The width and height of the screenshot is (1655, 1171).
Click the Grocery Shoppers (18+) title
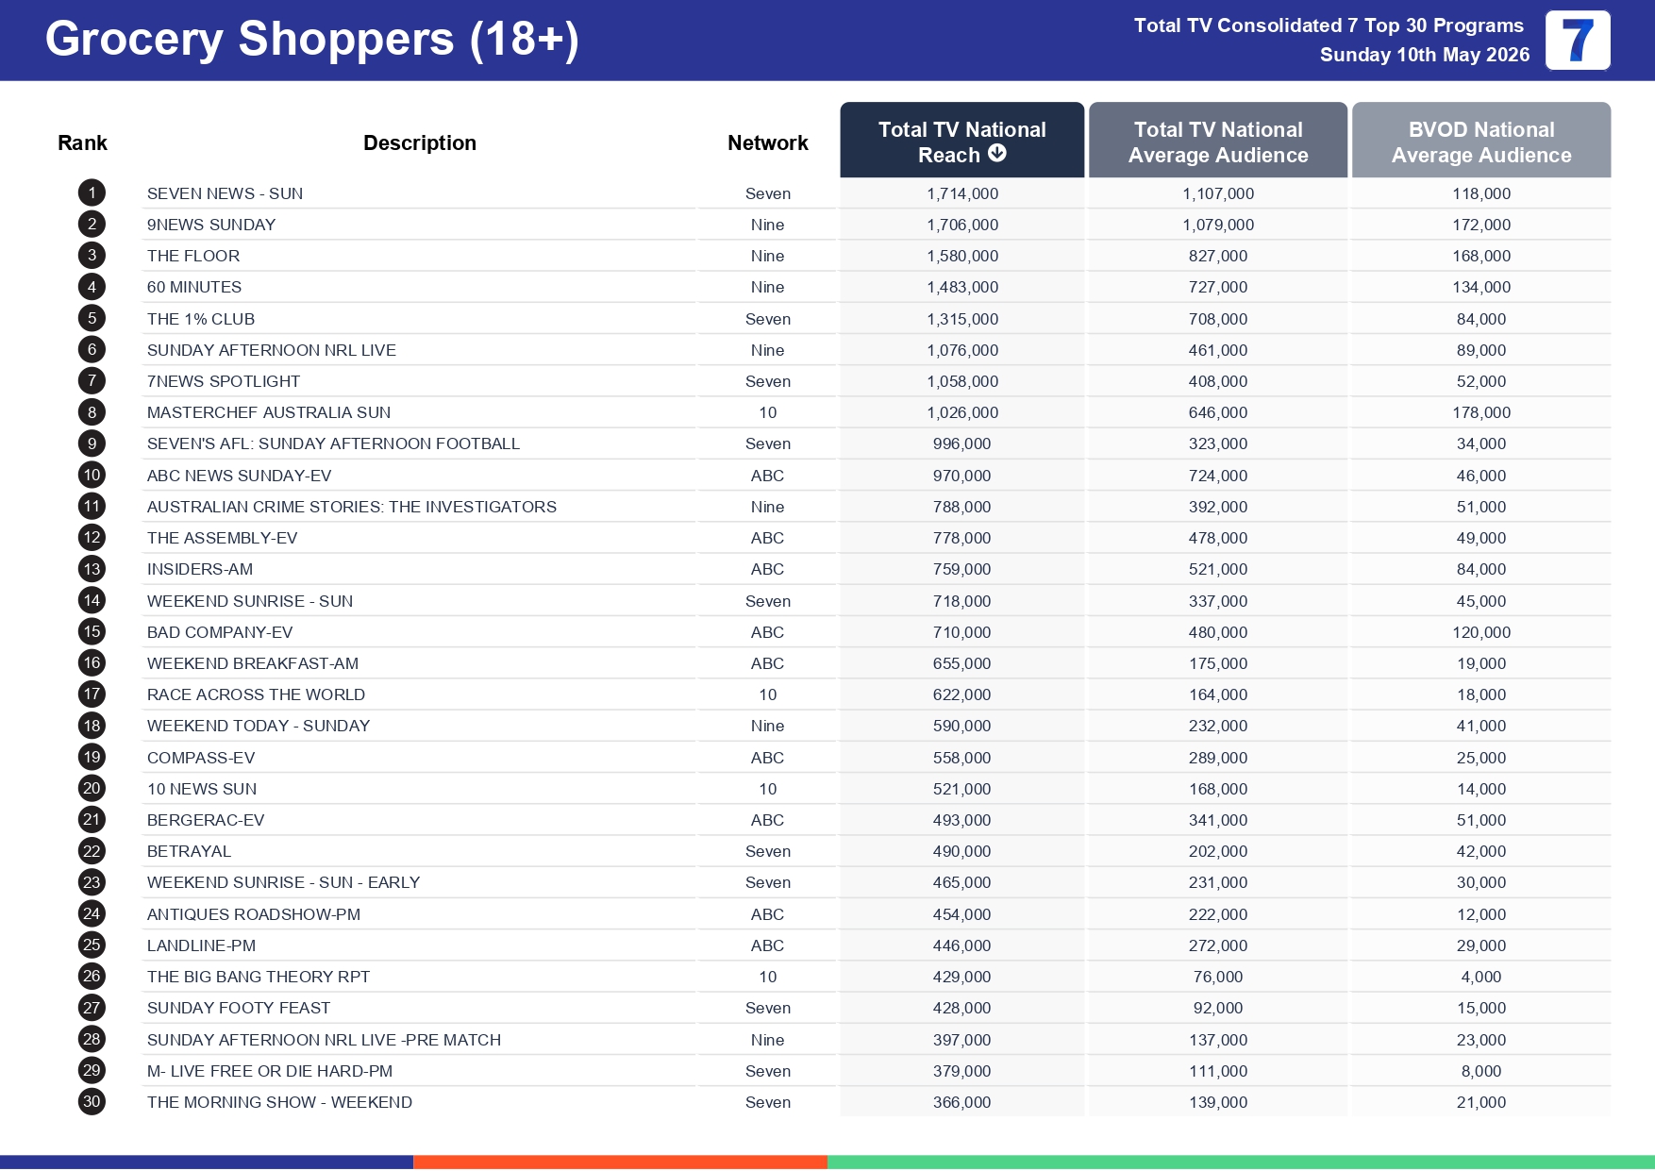pyautogui.click(x=312, y=40)
